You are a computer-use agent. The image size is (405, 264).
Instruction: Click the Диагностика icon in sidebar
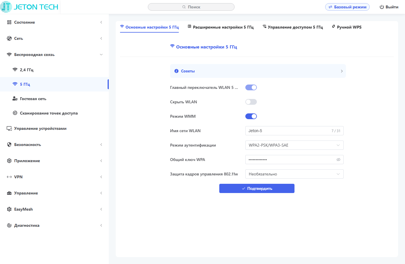pos(9,225)
